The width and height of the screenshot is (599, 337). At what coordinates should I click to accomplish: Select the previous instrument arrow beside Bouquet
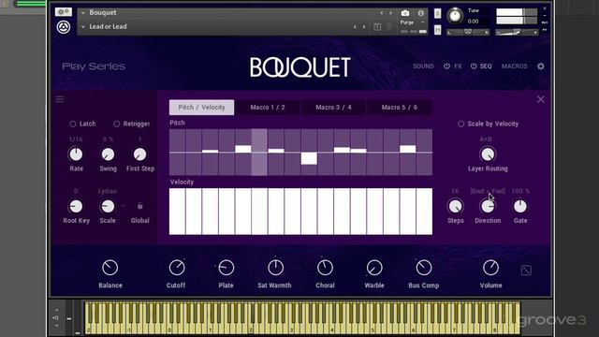[x=381, y=13]
